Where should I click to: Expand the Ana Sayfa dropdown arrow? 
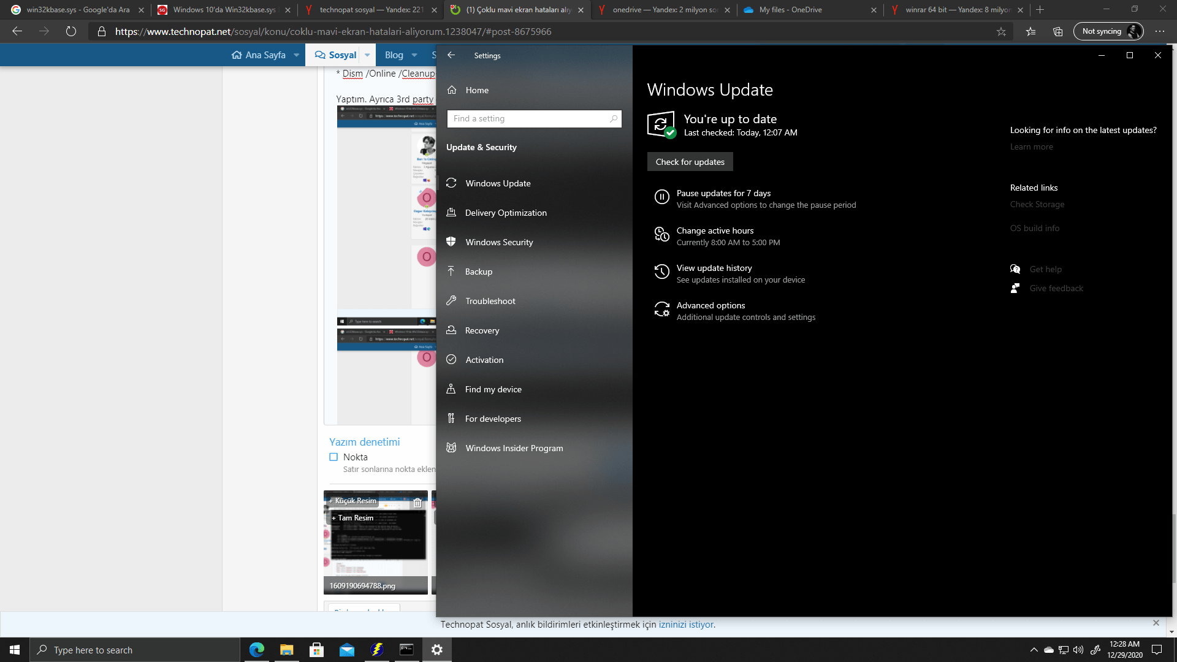297,55
